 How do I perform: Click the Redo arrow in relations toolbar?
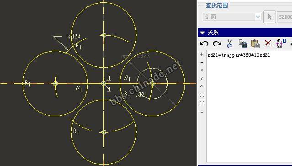pos(217,43)
